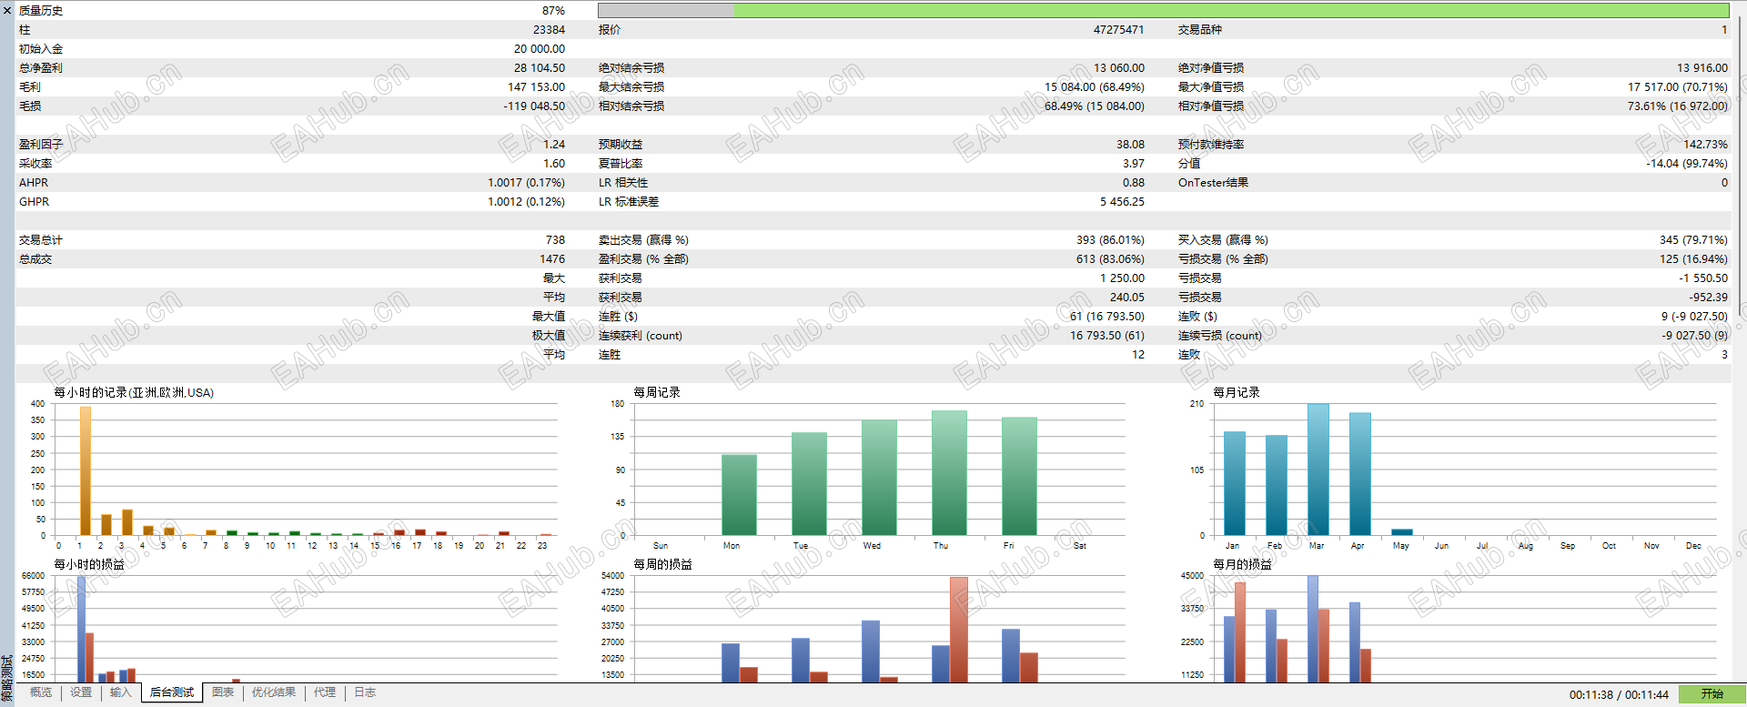
Task: Click 相对净值亏损 value 73.61% (16 972.00)
Action: pyautogui.click(x=1678, y=106)
